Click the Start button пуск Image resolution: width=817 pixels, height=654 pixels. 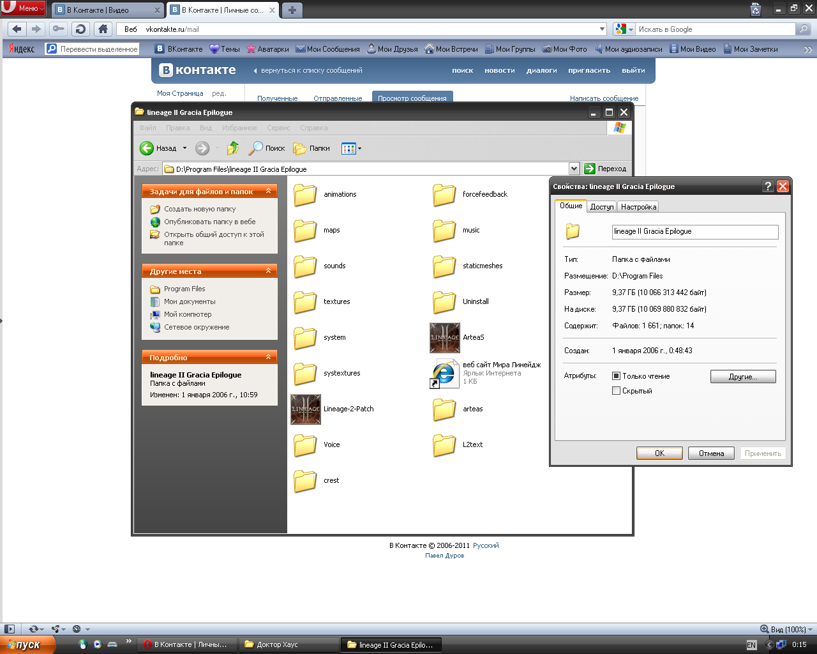[27, 644]
